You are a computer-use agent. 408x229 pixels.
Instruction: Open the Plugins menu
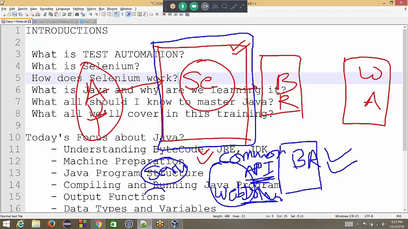pyautogui.click(x=112, y=9)
